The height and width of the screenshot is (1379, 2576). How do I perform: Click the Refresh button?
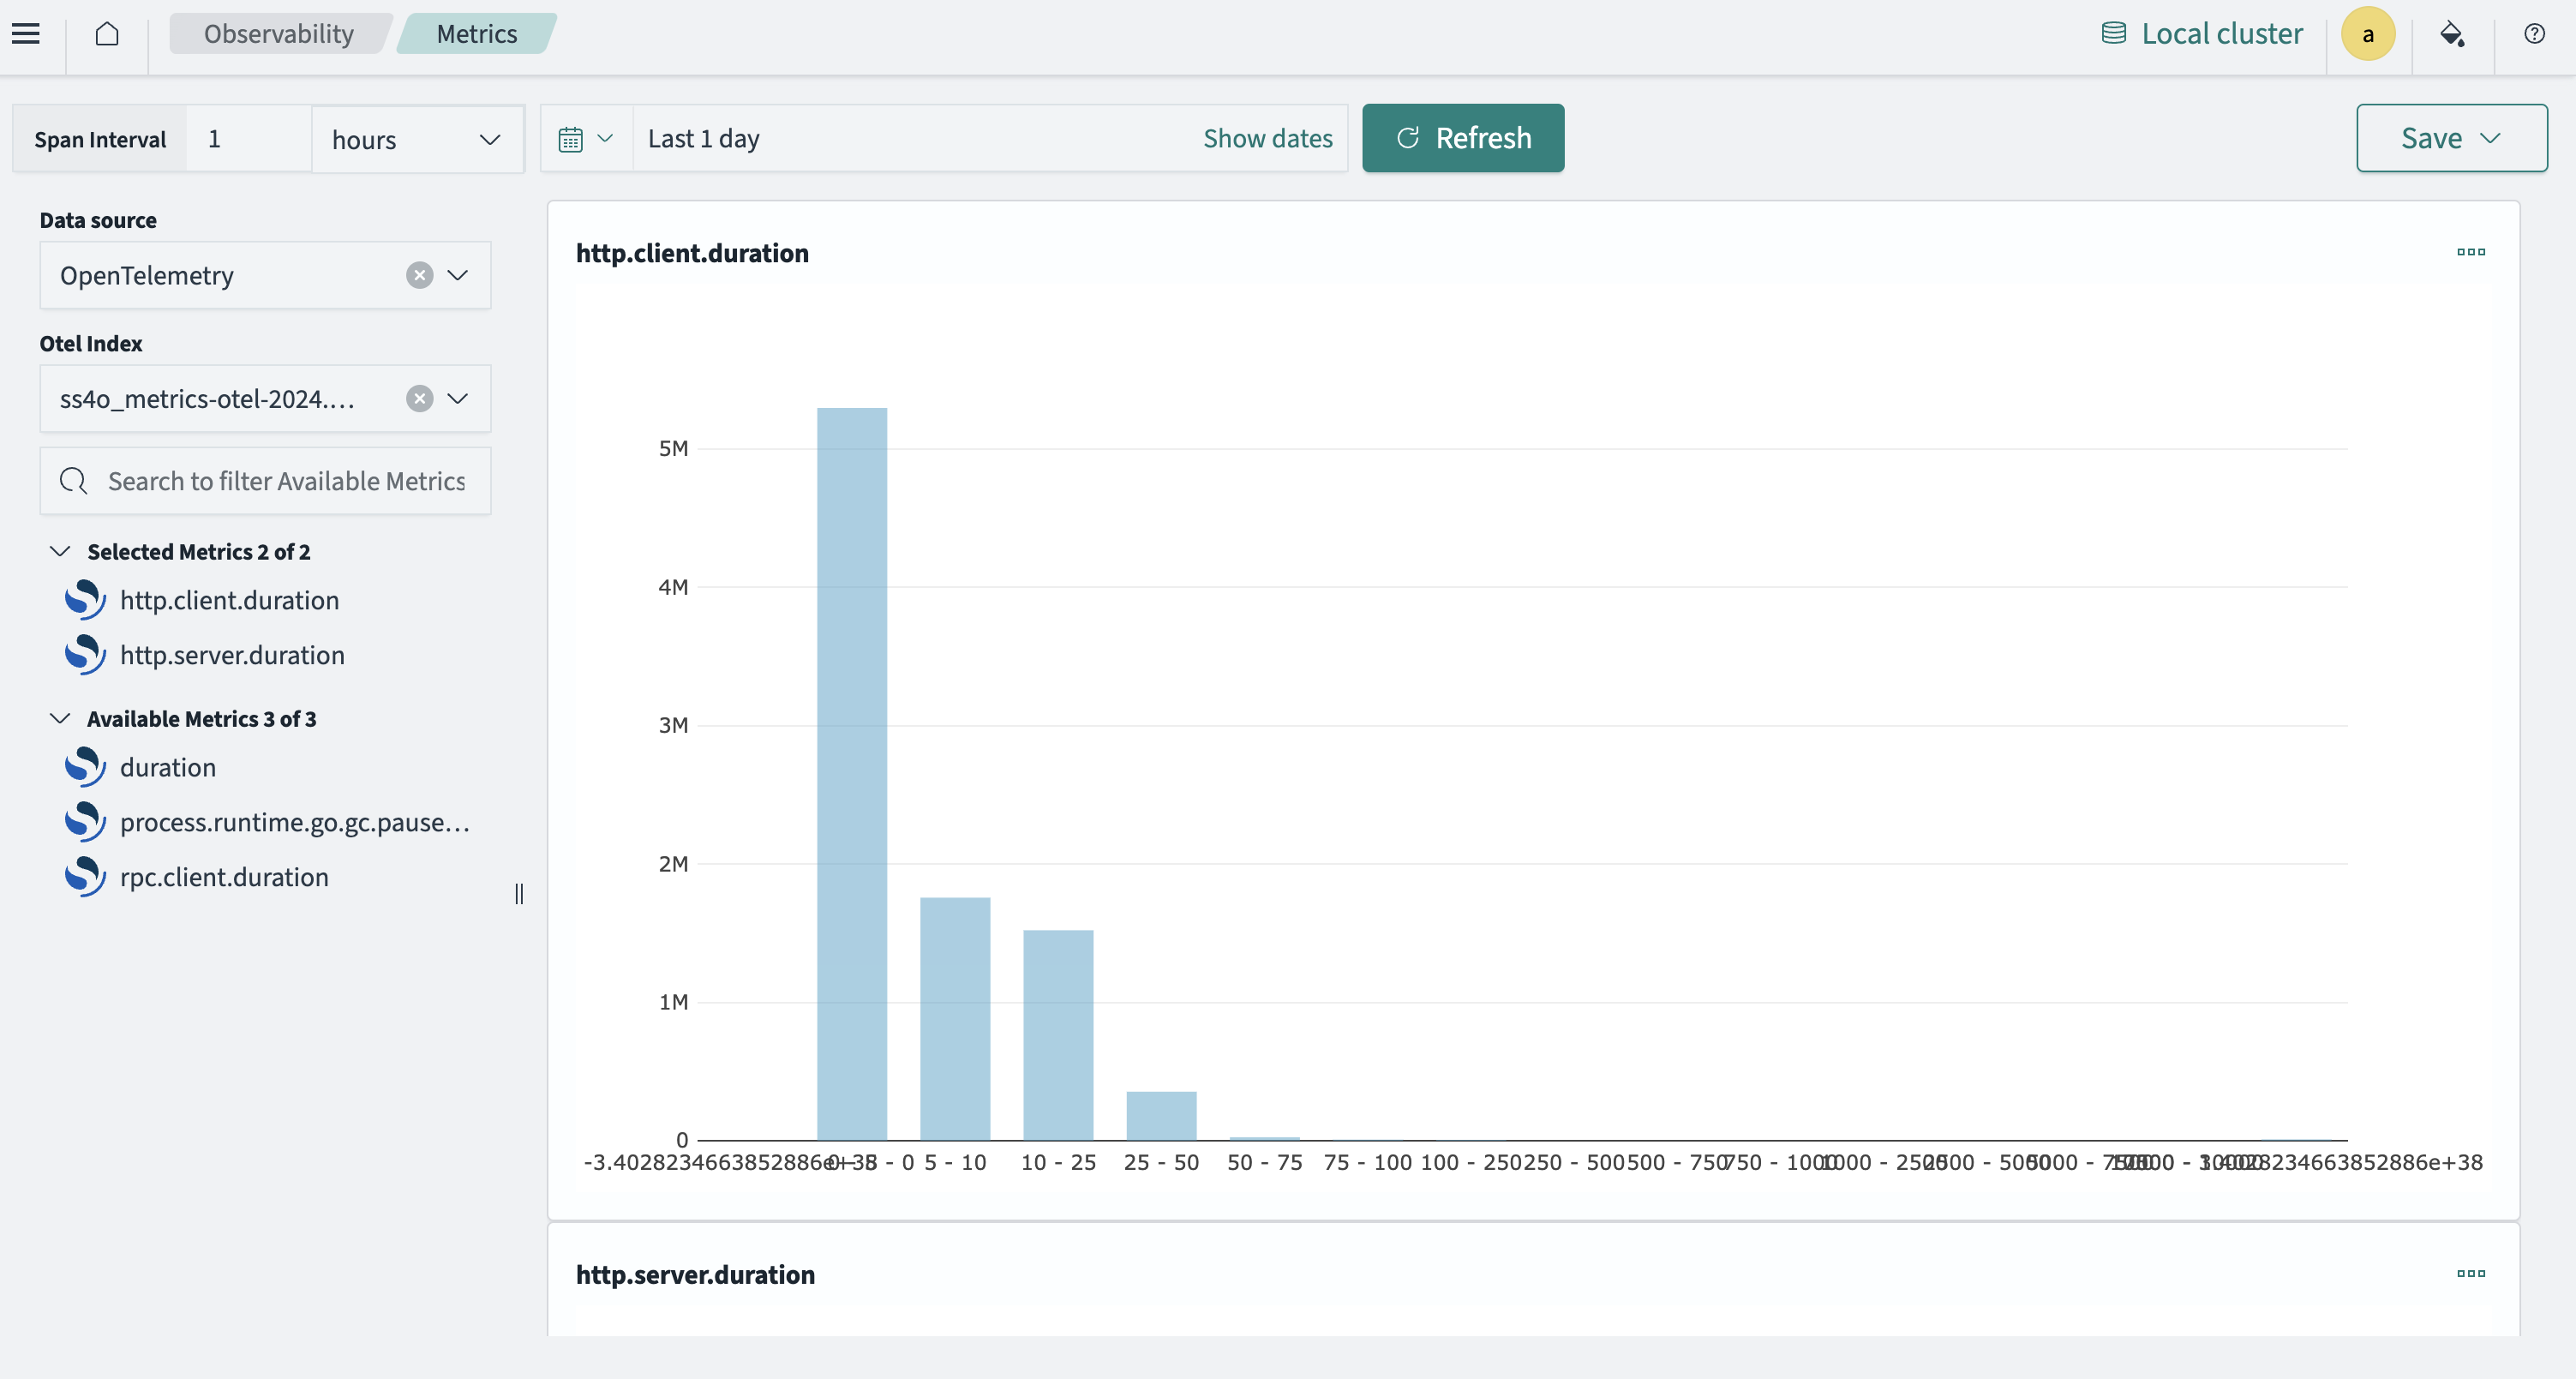click(1462, 138)
